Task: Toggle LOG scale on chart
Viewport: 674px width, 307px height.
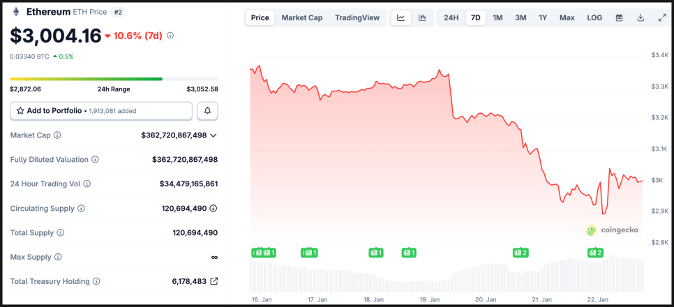Action: (594, 18)
